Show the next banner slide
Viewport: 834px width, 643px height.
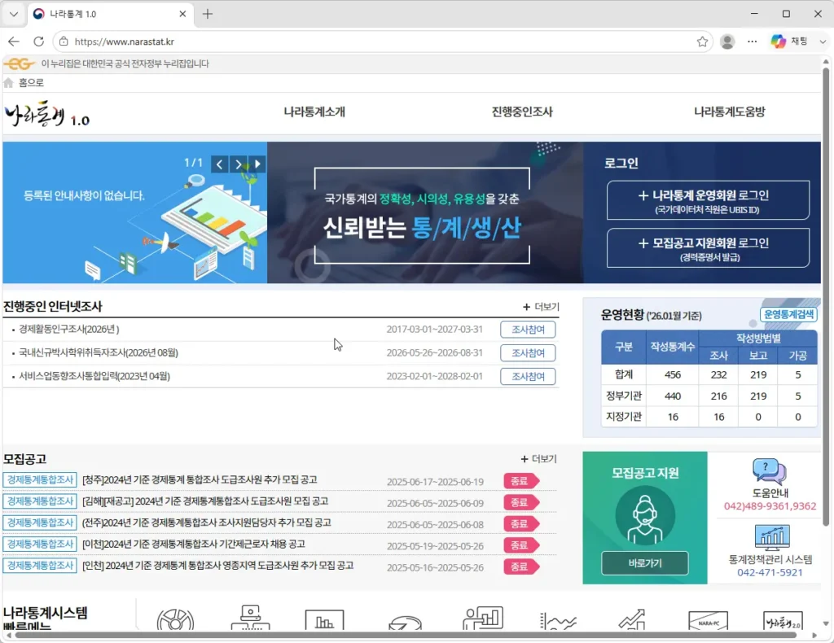click(x=239, y=164)
